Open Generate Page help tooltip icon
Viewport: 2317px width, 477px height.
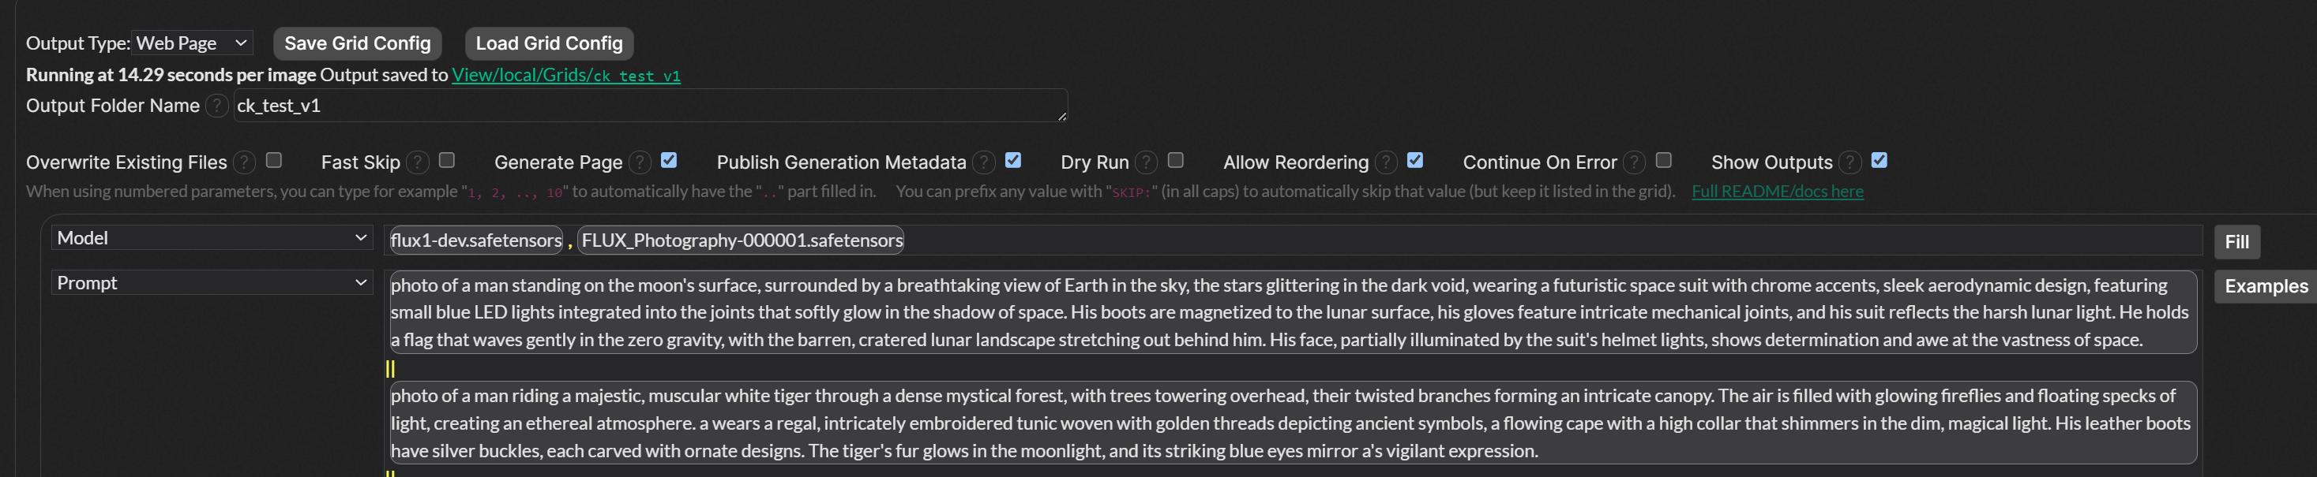point(640,162)
